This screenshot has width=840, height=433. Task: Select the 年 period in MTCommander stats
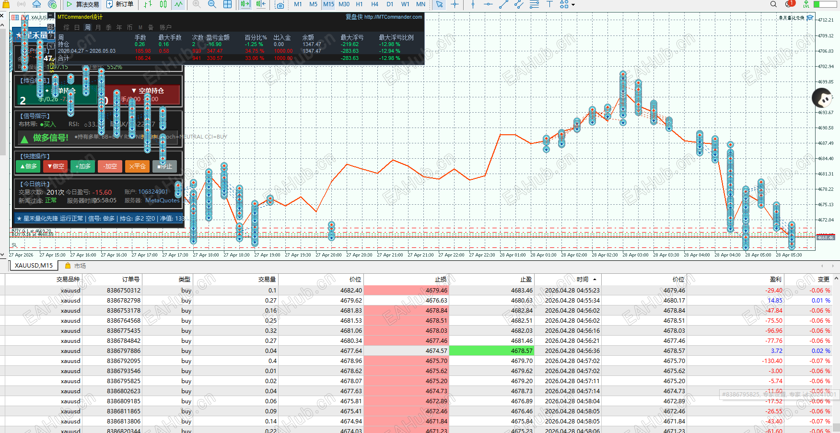tap(119, 27)
